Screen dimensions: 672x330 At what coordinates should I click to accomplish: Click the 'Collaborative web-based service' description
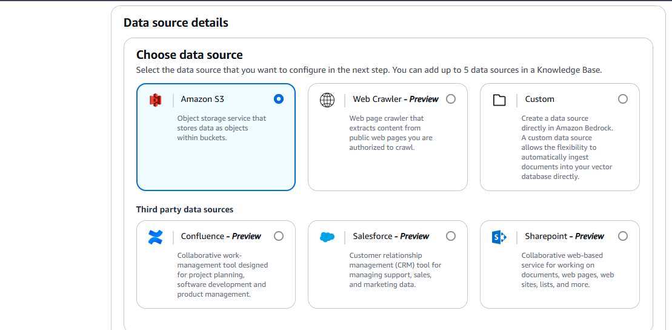(568, 270)
